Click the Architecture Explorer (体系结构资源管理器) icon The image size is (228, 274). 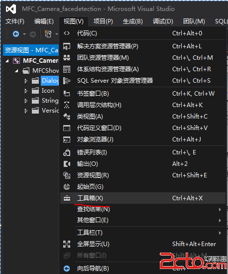(x=67, y=69)
